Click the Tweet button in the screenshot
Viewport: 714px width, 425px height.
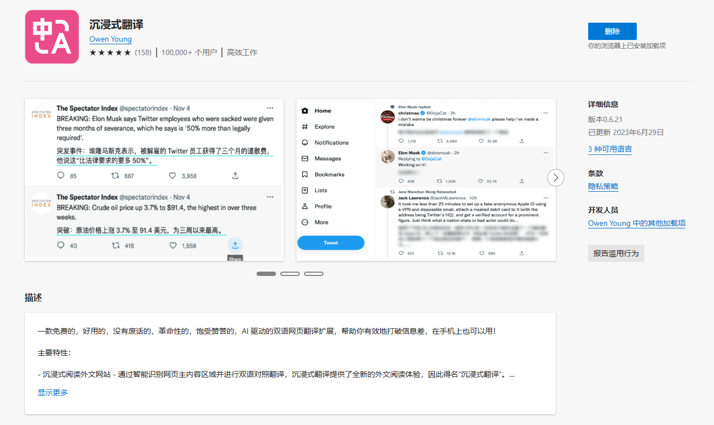click(331, 242)
